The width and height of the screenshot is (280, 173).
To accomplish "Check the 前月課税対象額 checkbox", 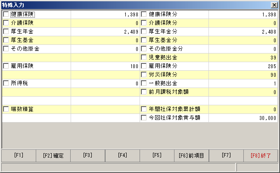I will tap(144, 92).
